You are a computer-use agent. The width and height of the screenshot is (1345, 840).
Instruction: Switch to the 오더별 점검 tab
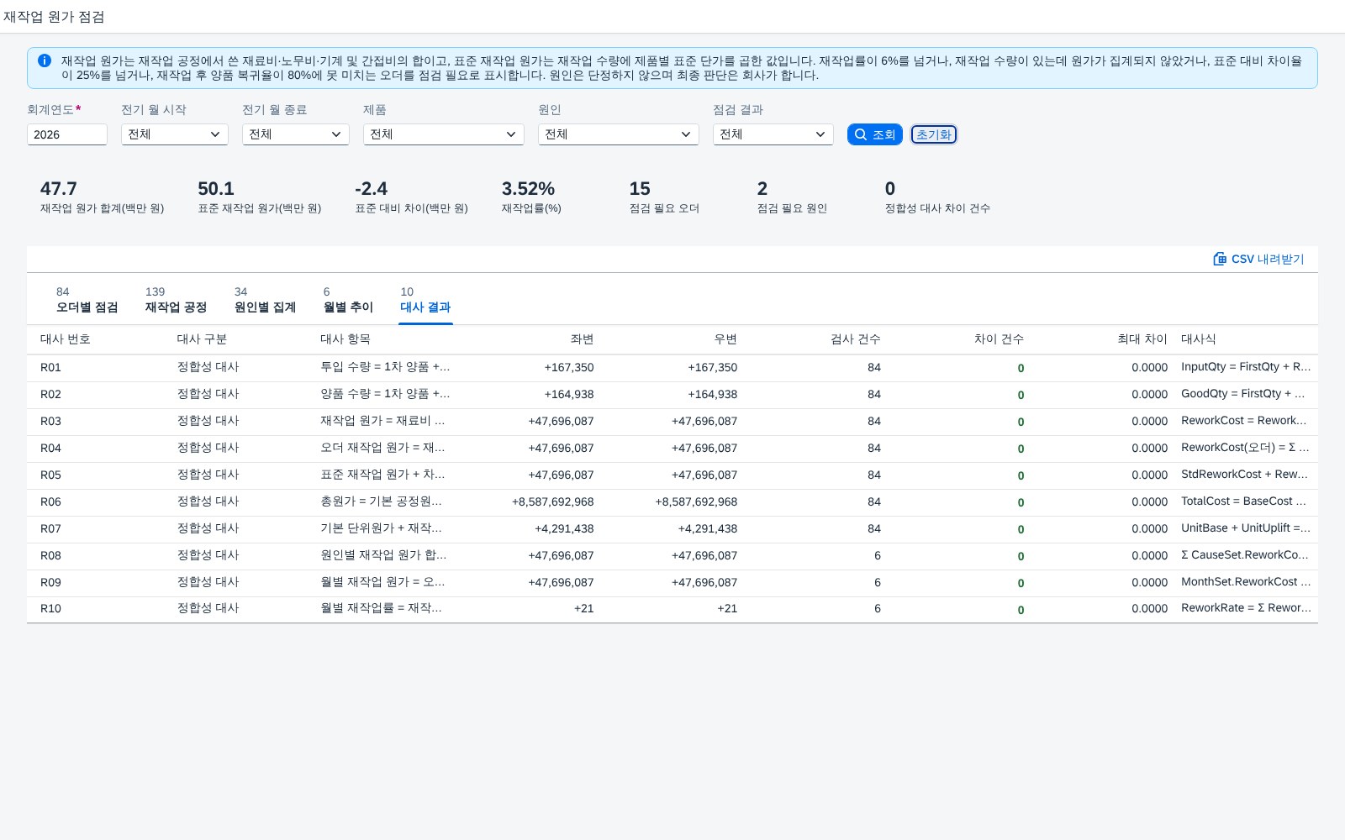pyautogui.click(x=87, y=300)
